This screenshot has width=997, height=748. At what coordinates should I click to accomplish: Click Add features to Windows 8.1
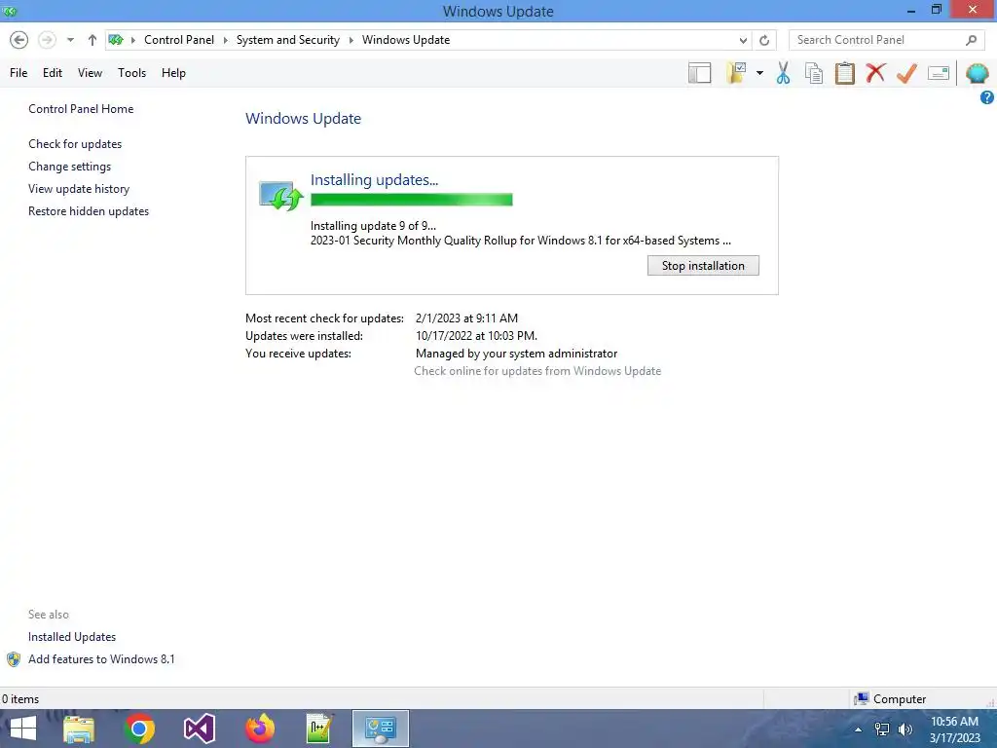101,659
